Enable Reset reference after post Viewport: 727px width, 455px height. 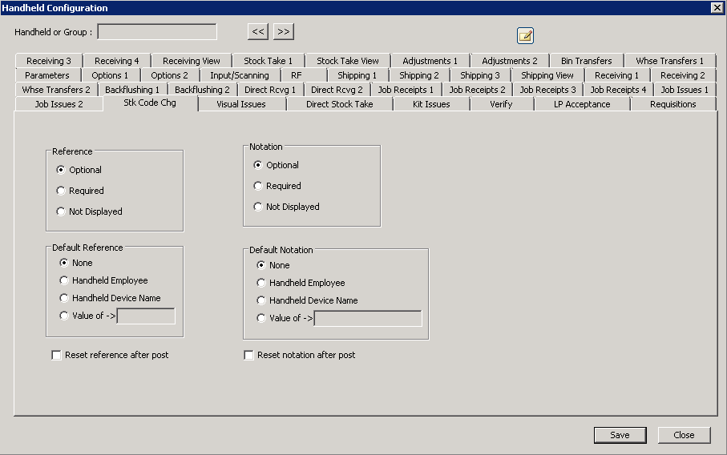pyautogui.click(x=57, y=355)
